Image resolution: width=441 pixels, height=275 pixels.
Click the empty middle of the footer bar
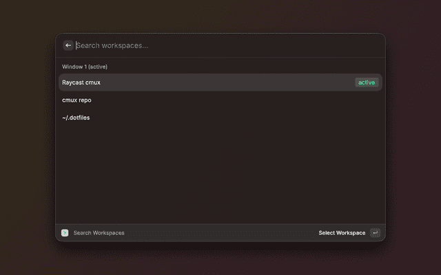pos(220,233)
